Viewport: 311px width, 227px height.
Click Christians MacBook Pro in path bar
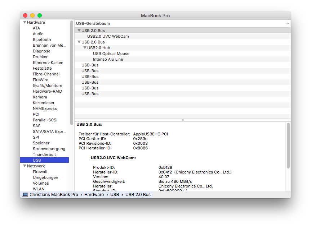(x=54, y=195)
